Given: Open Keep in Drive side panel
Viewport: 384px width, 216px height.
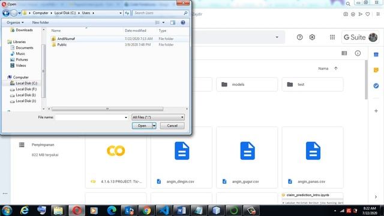Looking at the screenshot, I should pyautogui.click(x=376, y=70).
